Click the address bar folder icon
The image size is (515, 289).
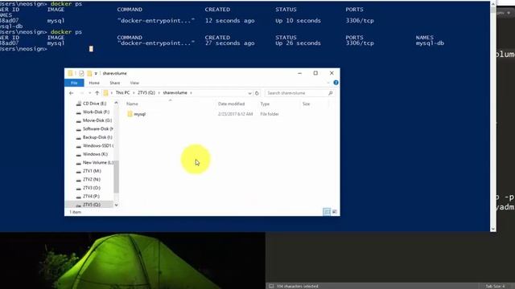pyautogui.click(x=105, y=93)
